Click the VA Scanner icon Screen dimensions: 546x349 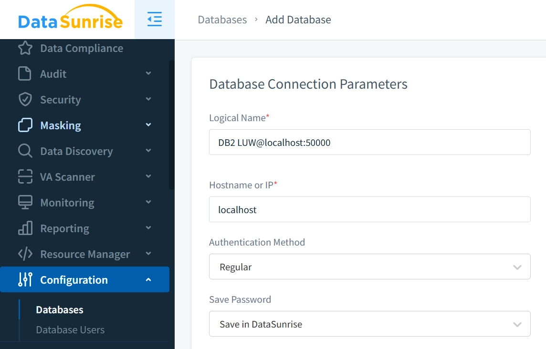point(25,177)
